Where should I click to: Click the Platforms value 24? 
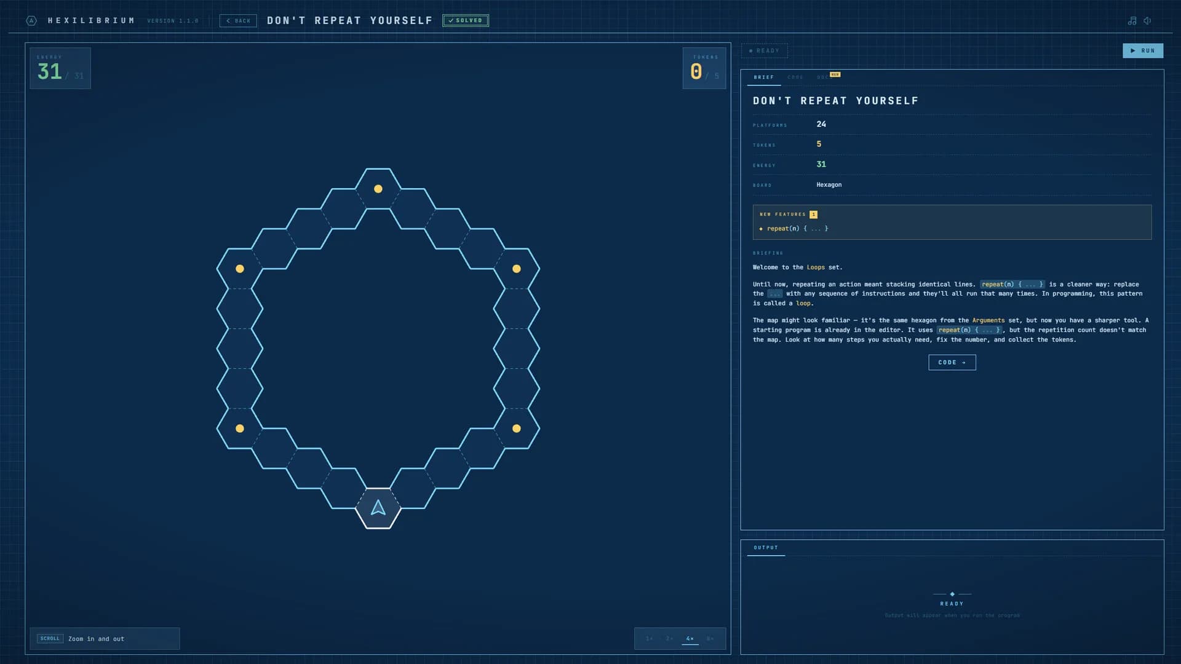point(821,124)
